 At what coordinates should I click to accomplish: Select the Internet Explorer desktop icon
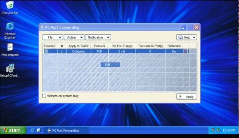(x=10, y=31)
